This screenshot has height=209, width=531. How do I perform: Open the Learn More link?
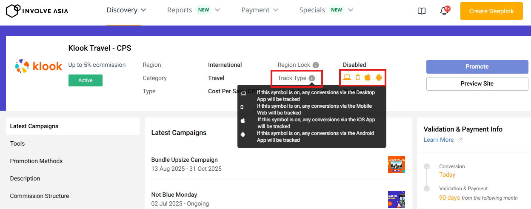439,140
